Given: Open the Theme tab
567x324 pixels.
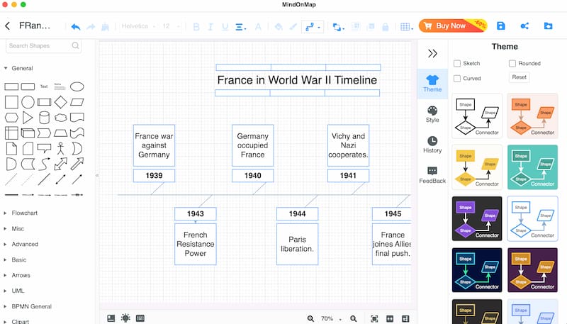Looking at the screenshot, I should 432,84.
